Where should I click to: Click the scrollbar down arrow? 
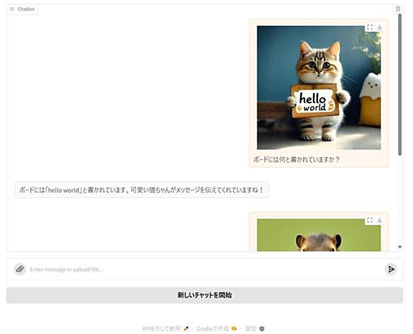click(400, 247)
